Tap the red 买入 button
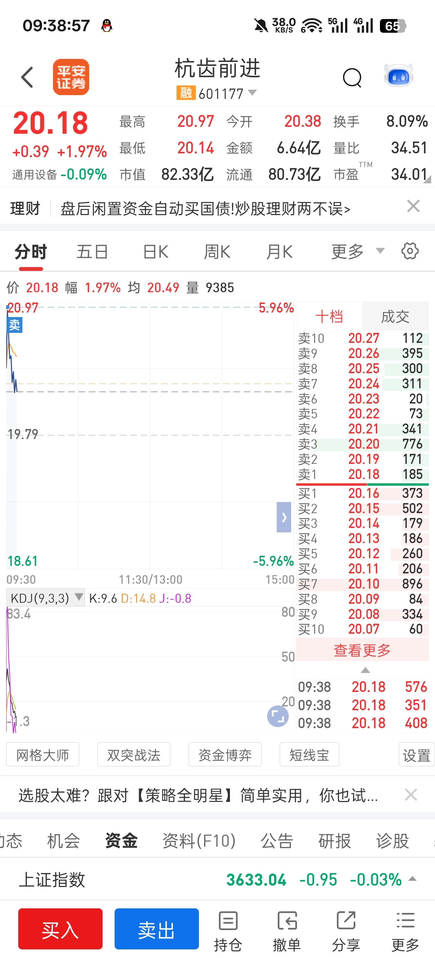 tap(60, 929)
